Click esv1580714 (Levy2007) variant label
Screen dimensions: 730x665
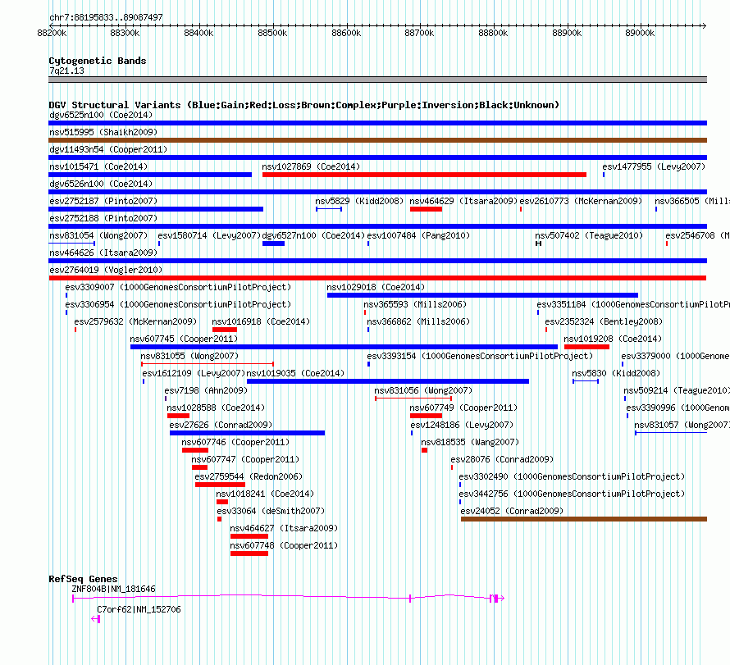tap(209, 235)
